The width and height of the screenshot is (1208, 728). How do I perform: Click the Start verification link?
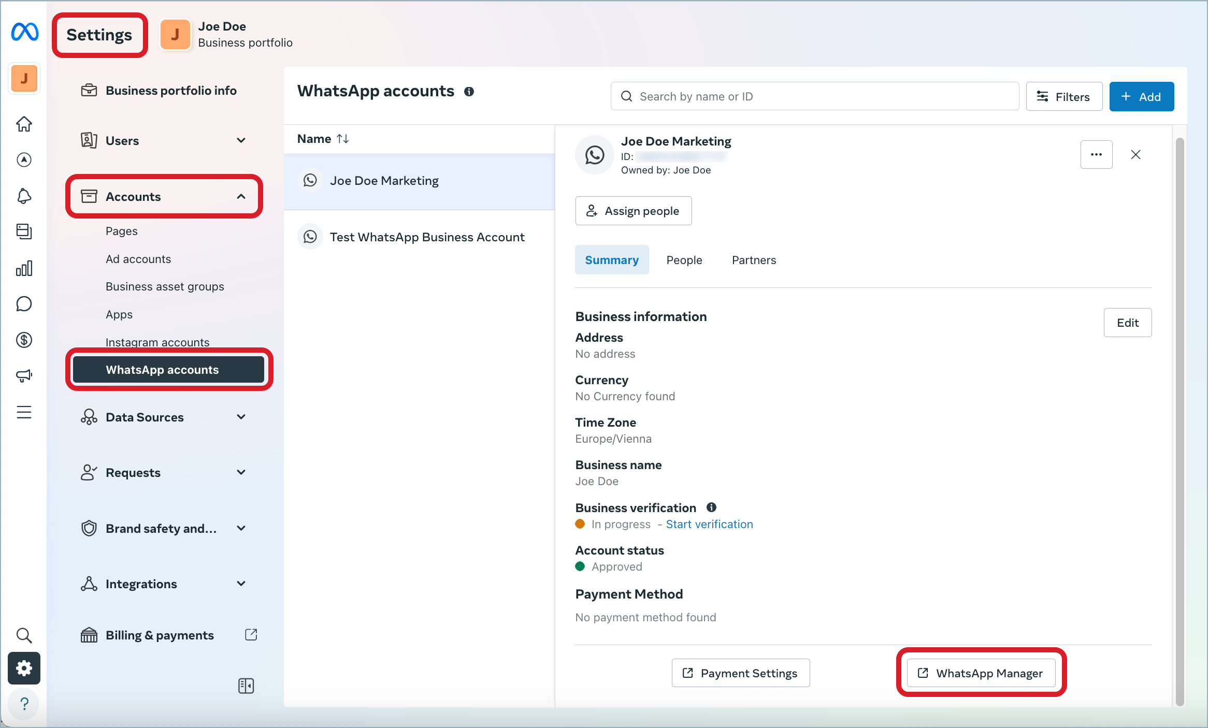pyautogui.click(x=709, y=524)
